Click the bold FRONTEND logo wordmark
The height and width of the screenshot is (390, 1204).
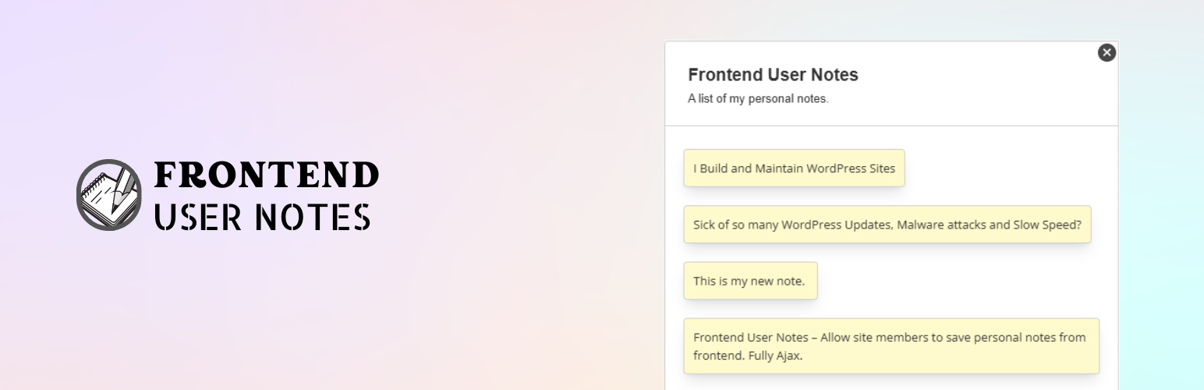[267, 175]
